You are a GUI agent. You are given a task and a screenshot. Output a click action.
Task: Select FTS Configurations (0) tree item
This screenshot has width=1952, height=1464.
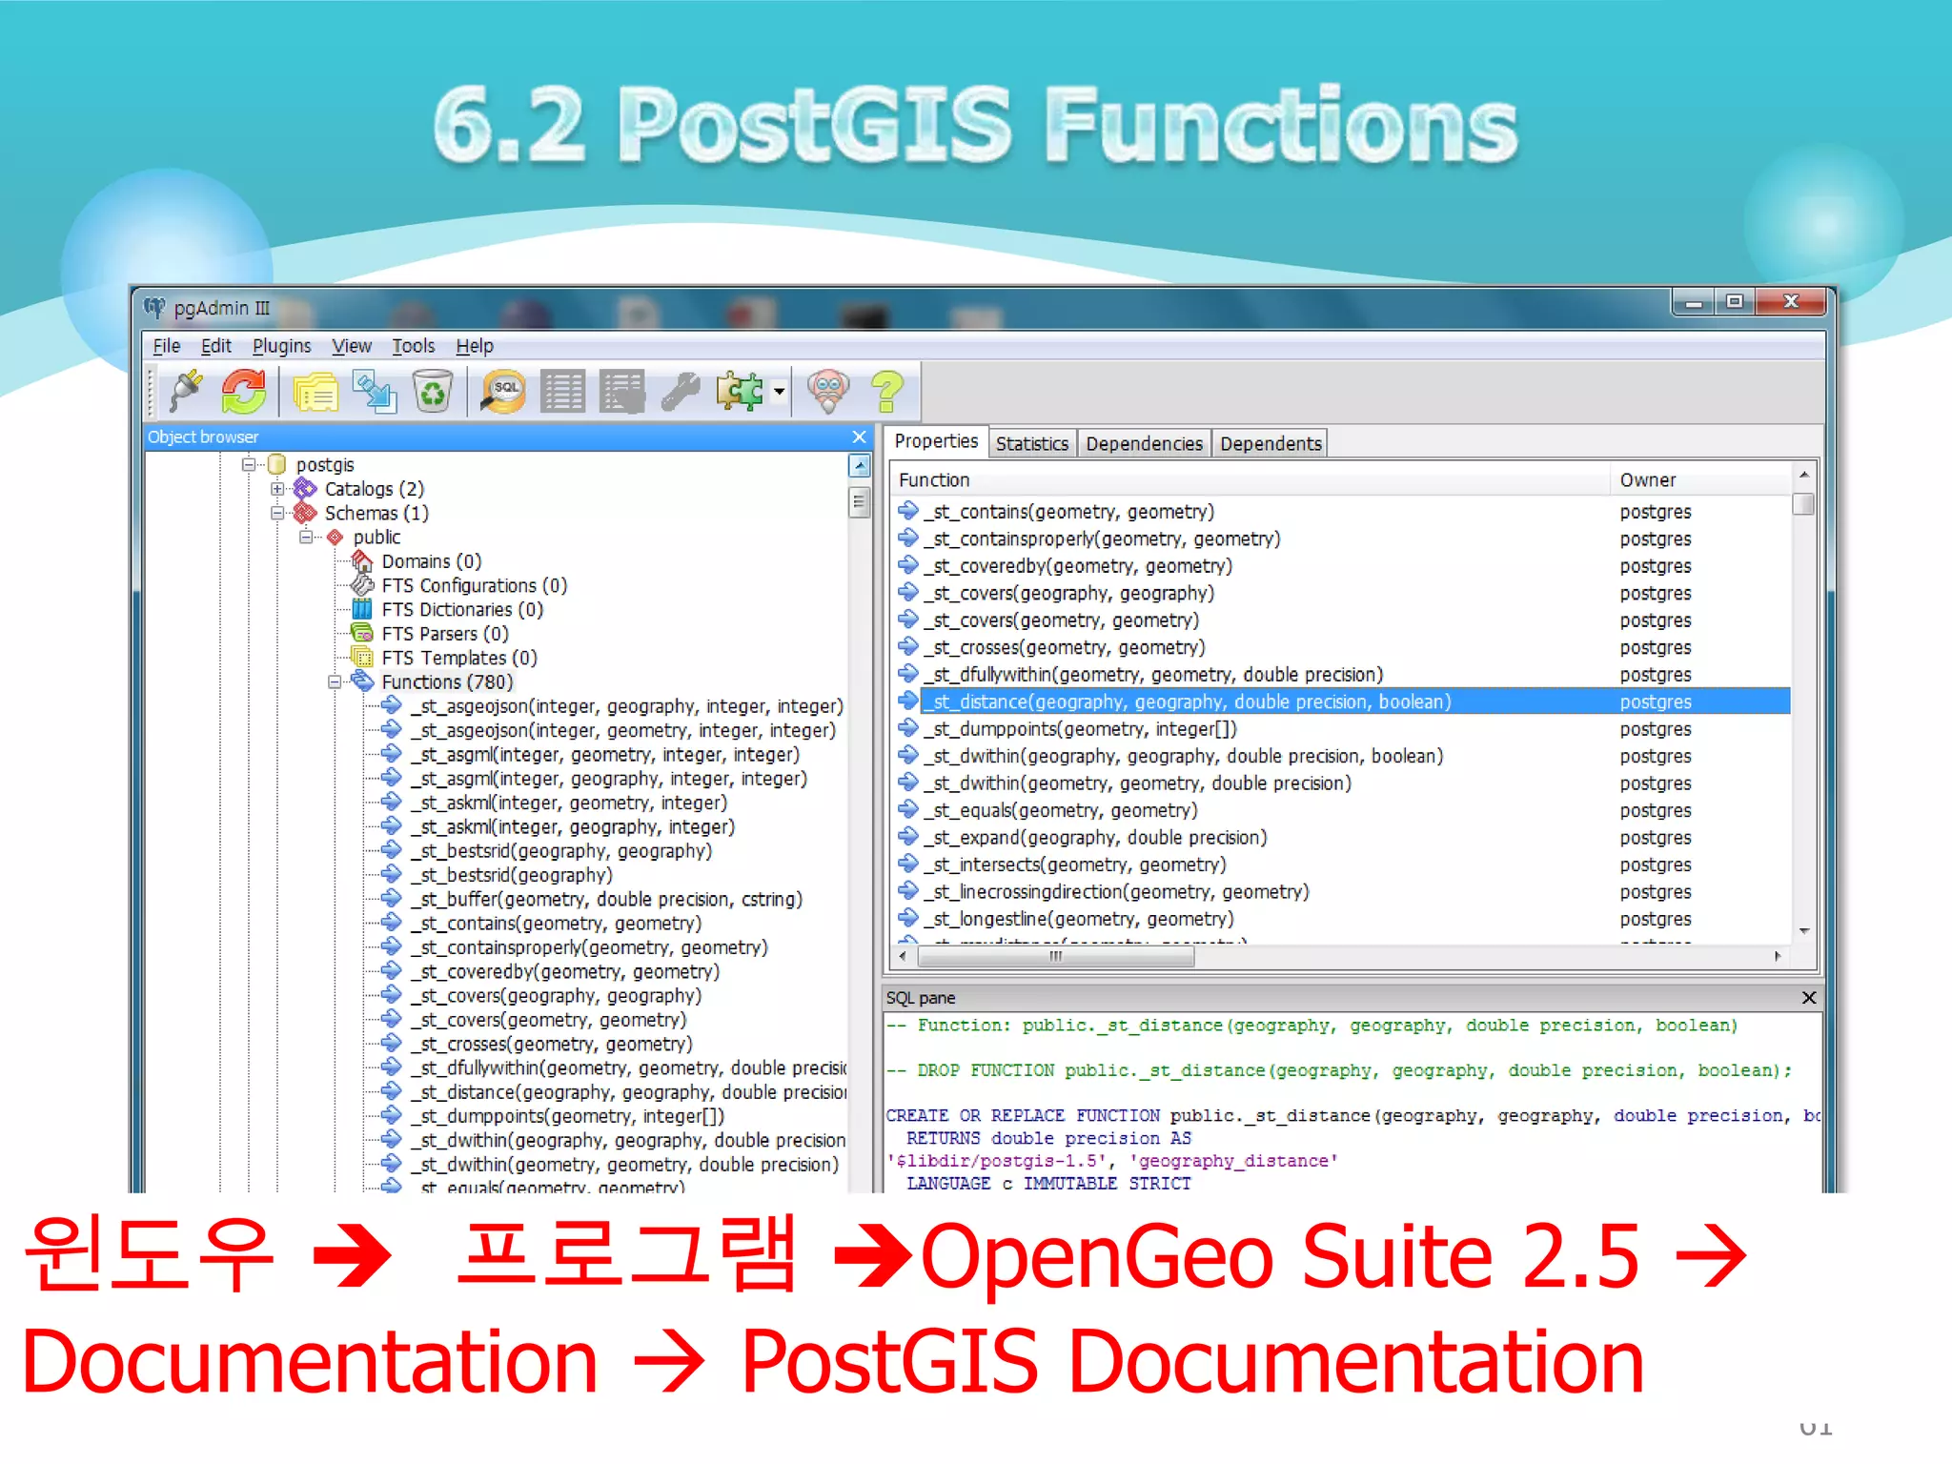coord(475,585)
